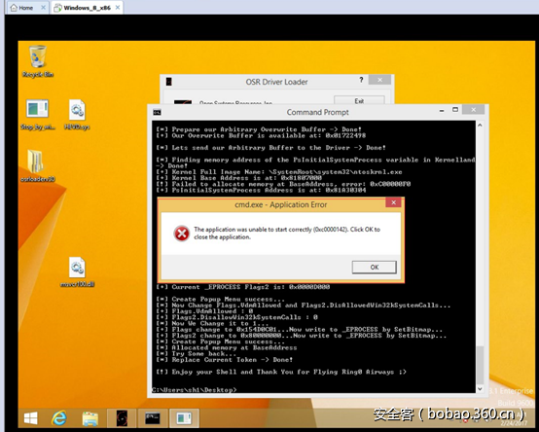Close the cmd.exe Application Error dialog
Viewport: 539px width, 432px height.
[393, 202]
